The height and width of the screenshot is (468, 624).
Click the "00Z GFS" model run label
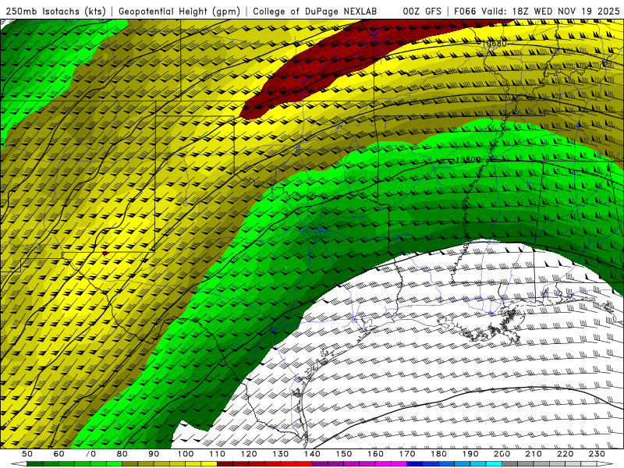422,12
